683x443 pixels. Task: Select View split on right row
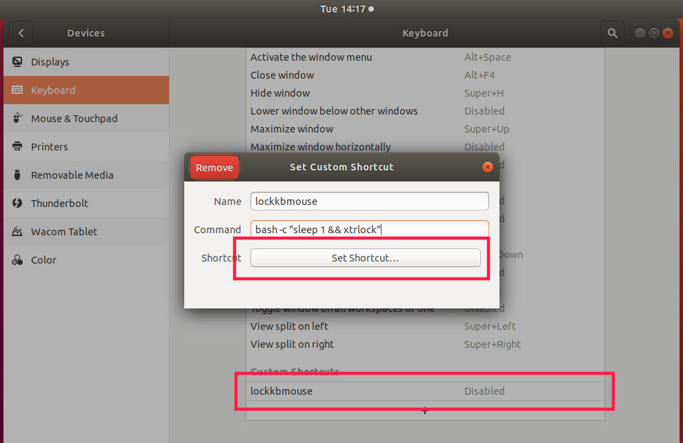point(425,344)
